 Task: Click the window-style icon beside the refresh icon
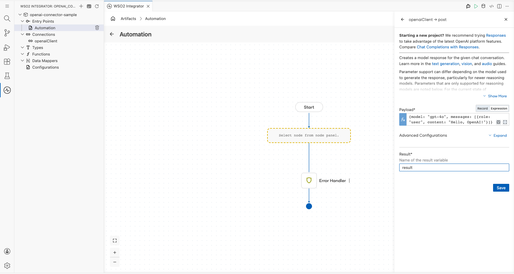pyautogui.click(x=89, y=6)
